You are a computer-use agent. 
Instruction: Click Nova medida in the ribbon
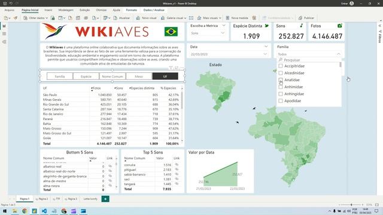point(237,18)
